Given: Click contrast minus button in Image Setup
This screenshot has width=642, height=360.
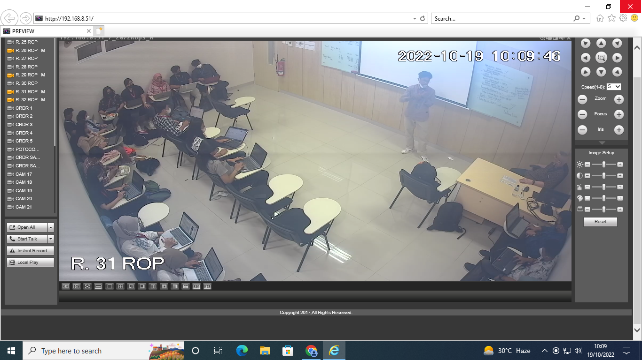Looking at the screenshot, I should point(587,176).
